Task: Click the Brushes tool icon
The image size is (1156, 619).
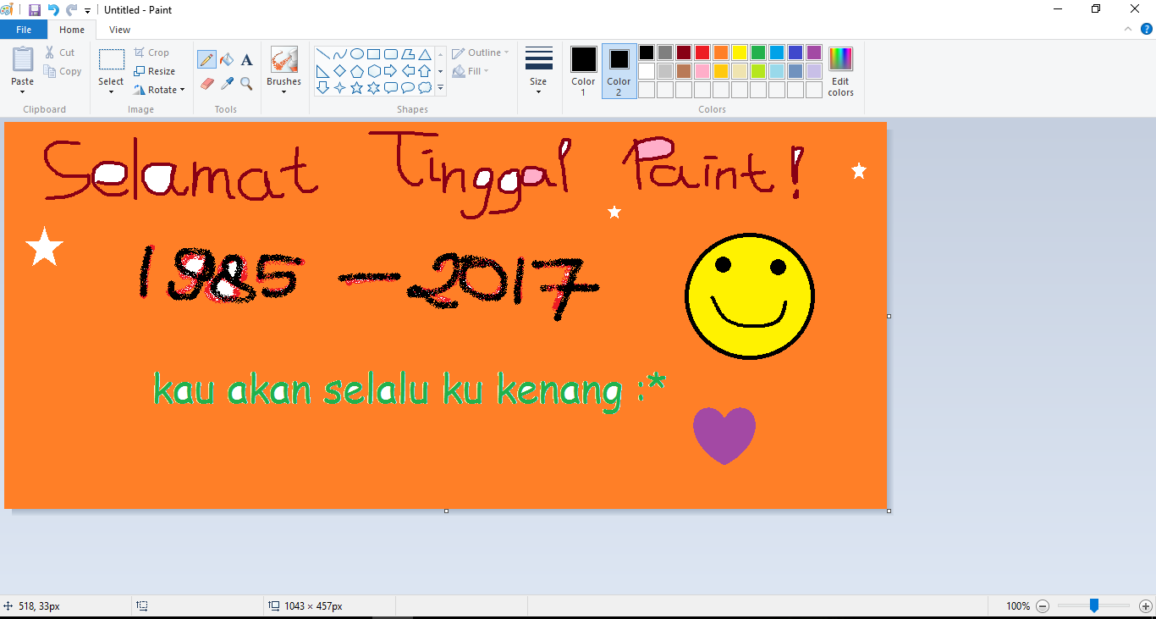Action: [x=284, y=60]
